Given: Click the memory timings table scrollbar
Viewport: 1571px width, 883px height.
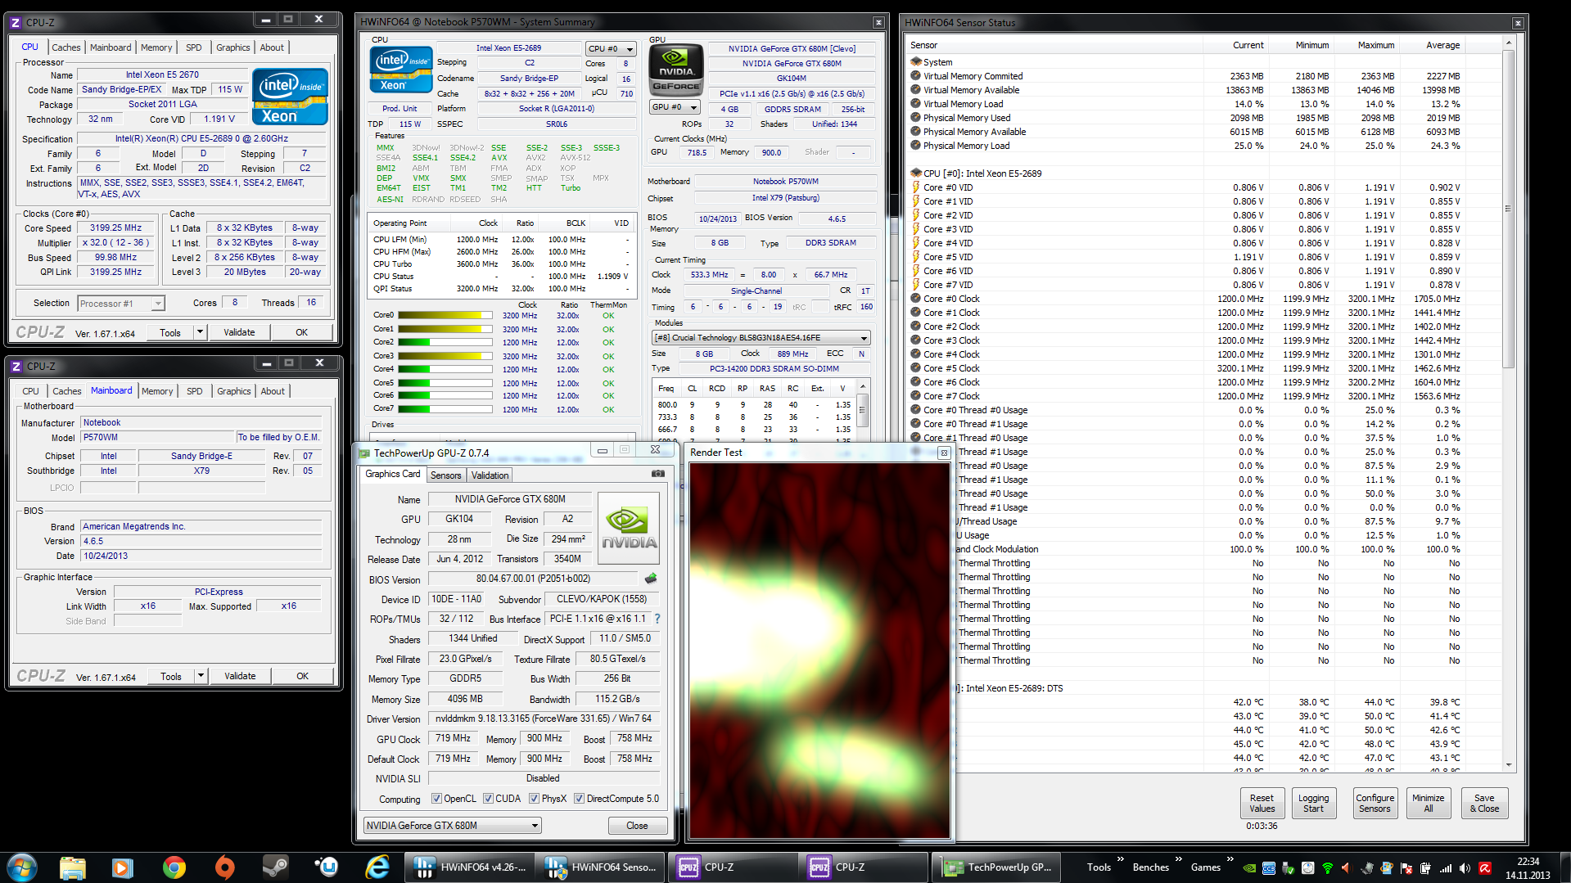Looking at the screenshot, I should coord(862,411).
